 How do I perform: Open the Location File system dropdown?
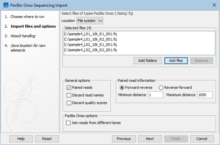tap(89, 21)
